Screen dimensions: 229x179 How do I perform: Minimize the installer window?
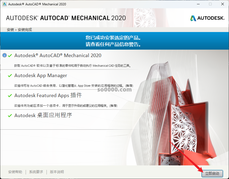198,4
